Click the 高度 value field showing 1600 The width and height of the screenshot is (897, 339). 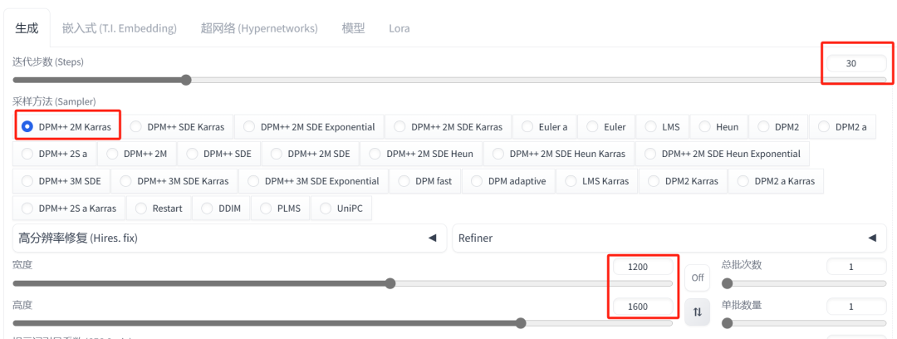coord(643,307)
